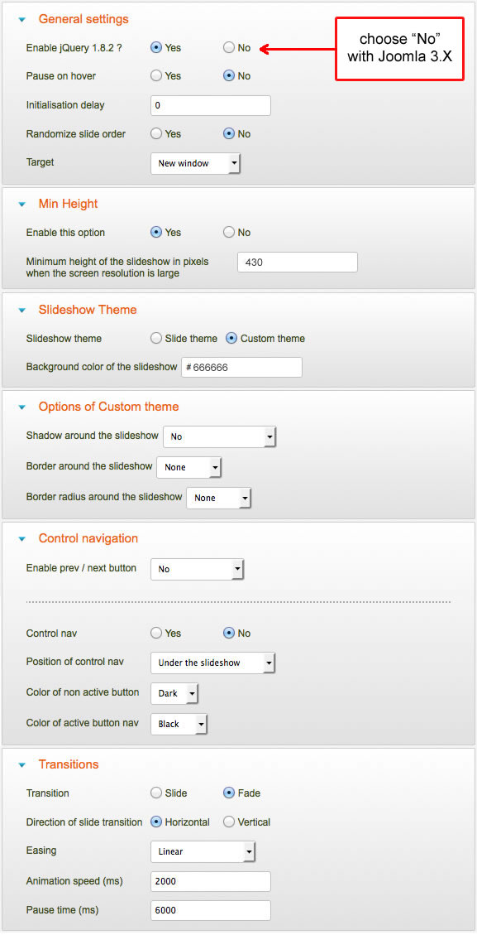Select Vertical slide transition direction
This screenshot has height=935, width=477.
click(229, 822)
